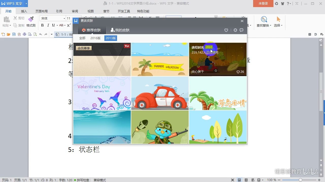The height and width of the screenshot is (182, 325).
Task: Select the 推荐皮肤 tab in skin dialog
Action: [x=91, y=30]
